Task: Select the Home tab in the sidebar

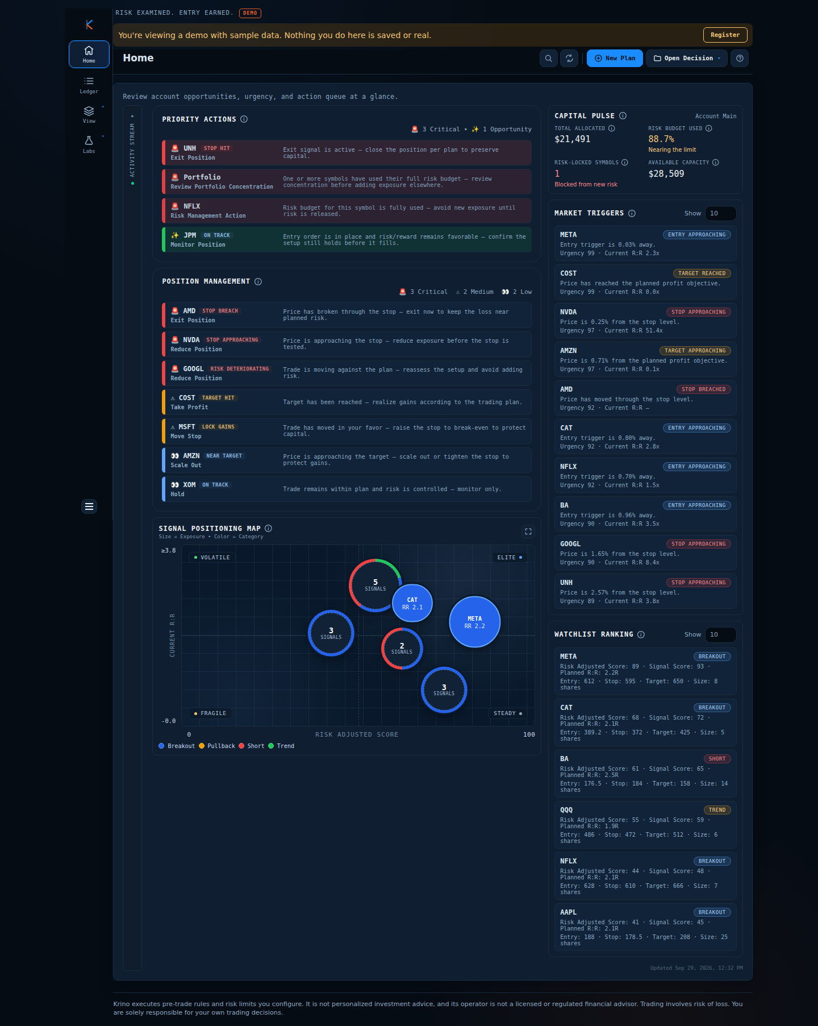Action: click(x=89, y=54)
